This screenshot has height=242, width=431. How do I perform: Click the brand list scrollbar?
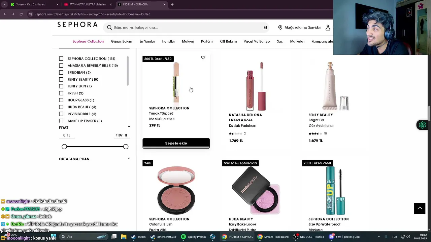128,71
